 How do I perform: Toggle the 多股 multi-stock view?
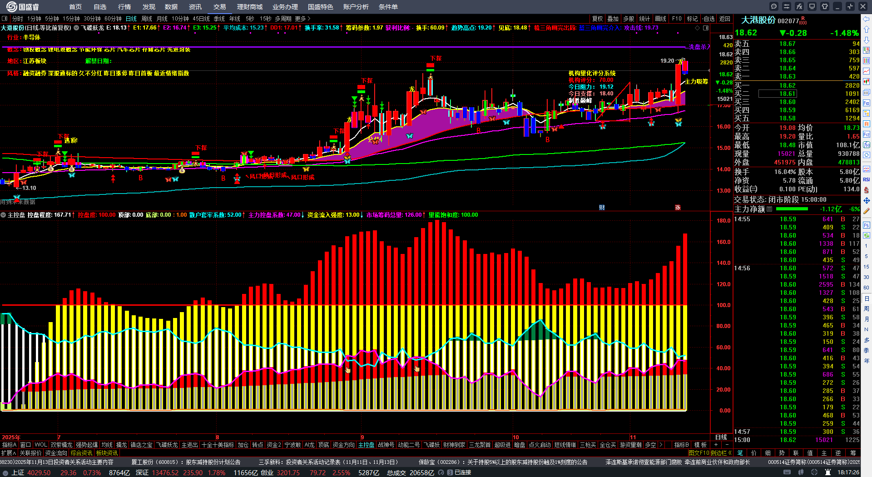coord(629,19)
